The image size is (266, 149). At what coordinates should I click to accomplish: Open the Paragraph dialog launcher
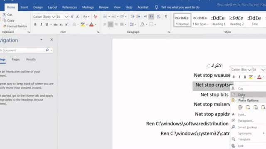pos(169,32)
